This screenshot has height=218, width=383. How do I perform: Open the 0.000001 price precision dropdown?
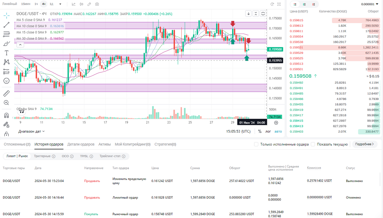pos(370,4)
